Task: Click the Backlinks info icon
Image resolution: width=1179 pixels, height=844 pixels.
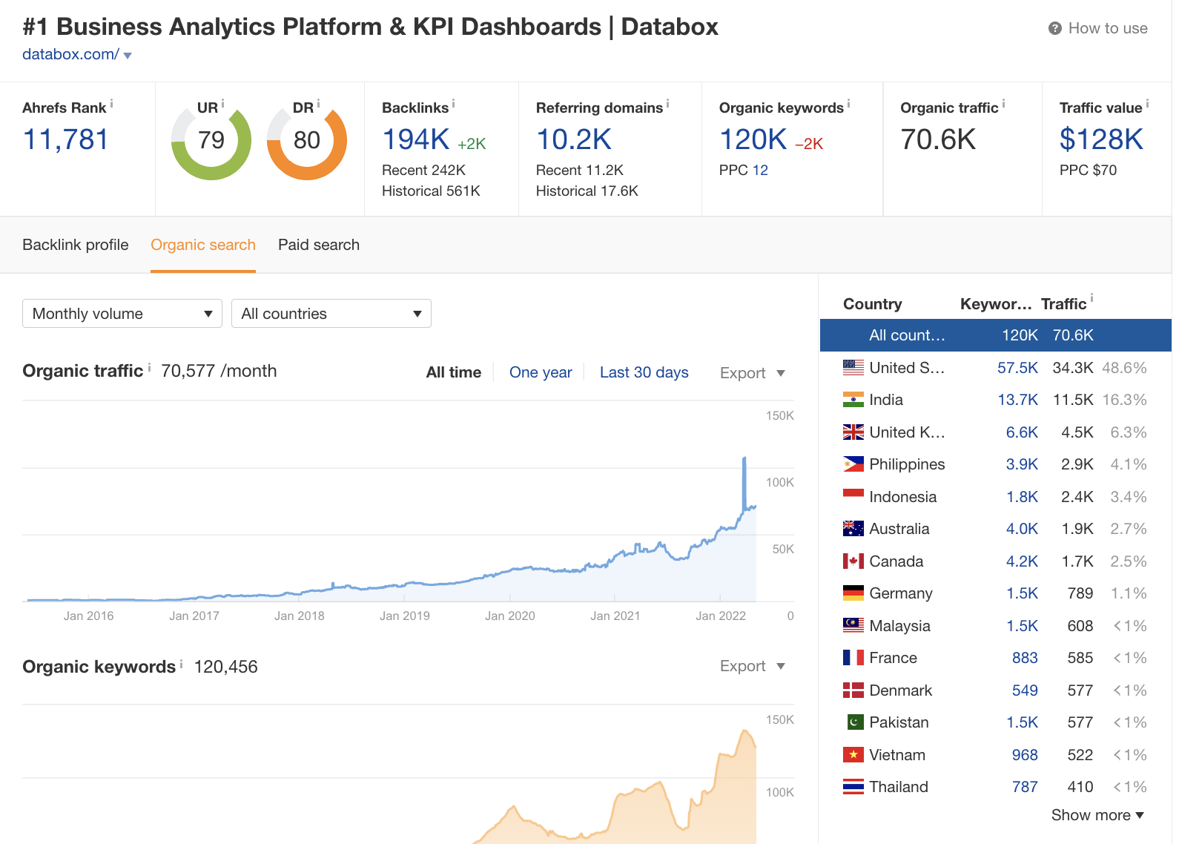Action: (453, 104)
